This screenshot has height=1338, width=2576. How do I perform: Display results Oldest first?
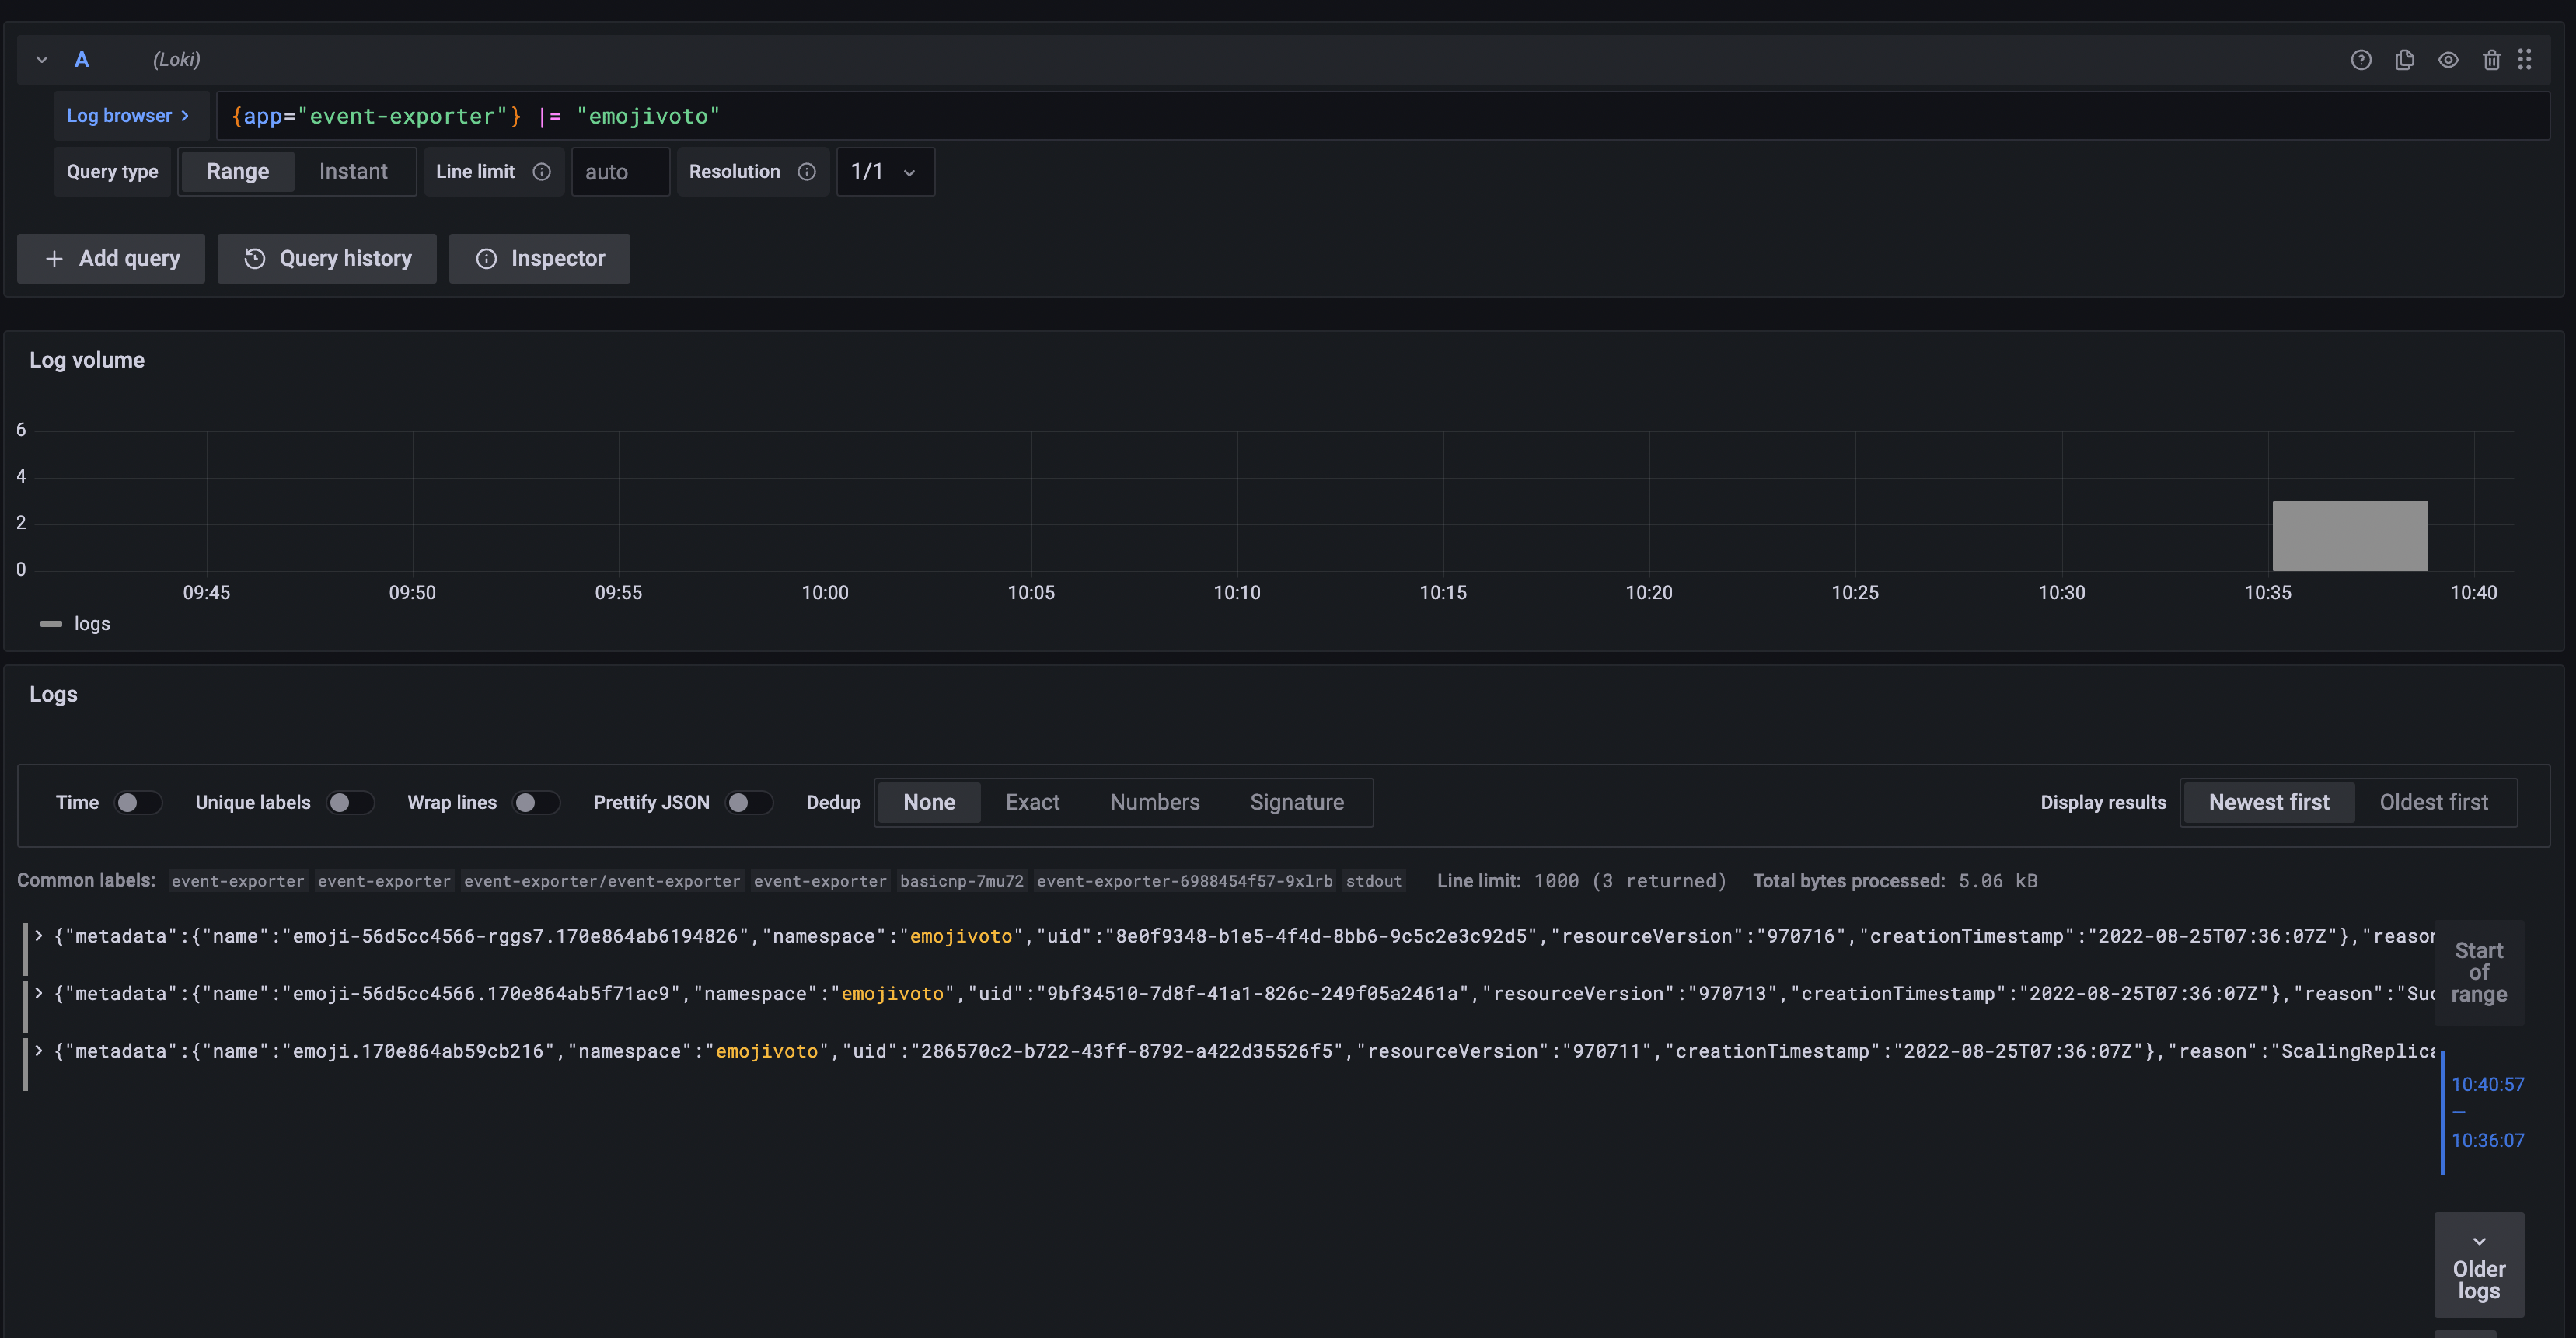[2433, 803]
